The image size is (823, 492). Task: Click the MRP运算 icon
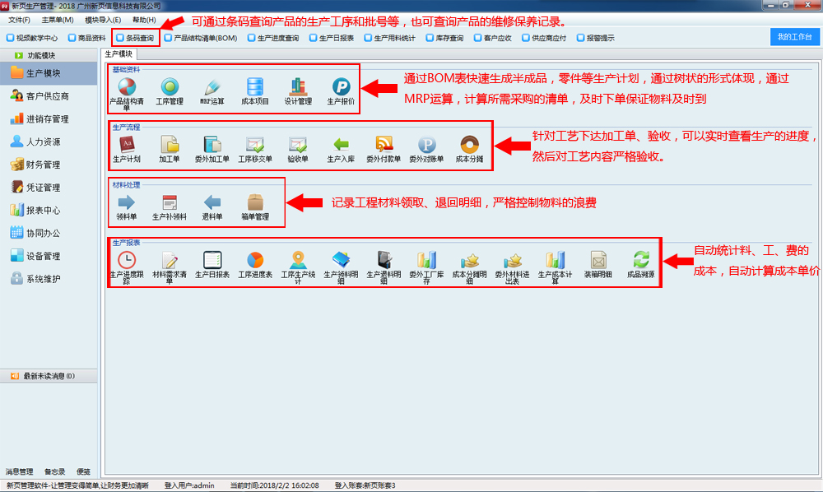click(x=212, y=87)
